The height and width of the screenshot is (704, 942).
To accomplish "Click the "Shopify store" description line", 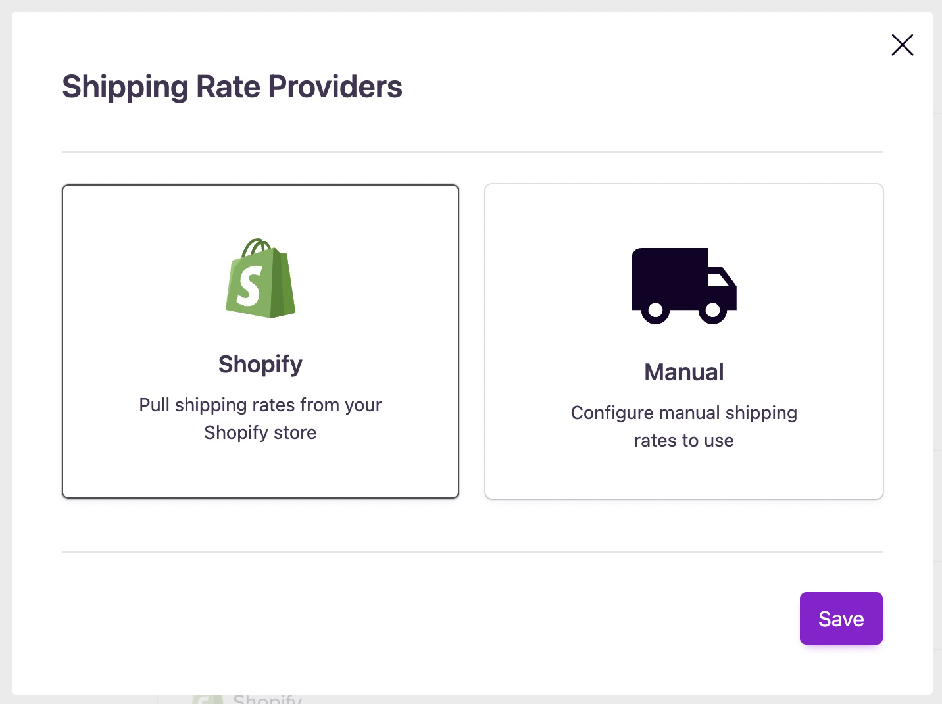I will click(x=260, y=432).
